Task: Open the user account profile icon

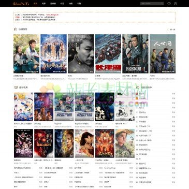Action: (x=176, y=4)
